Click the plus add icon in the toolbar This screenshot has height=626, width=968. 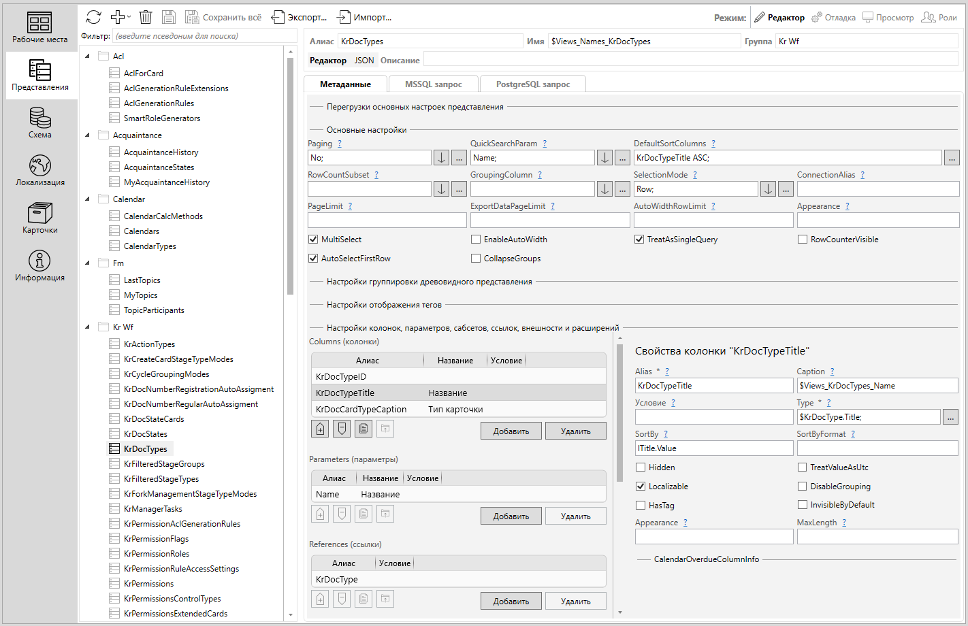[118, 17]
